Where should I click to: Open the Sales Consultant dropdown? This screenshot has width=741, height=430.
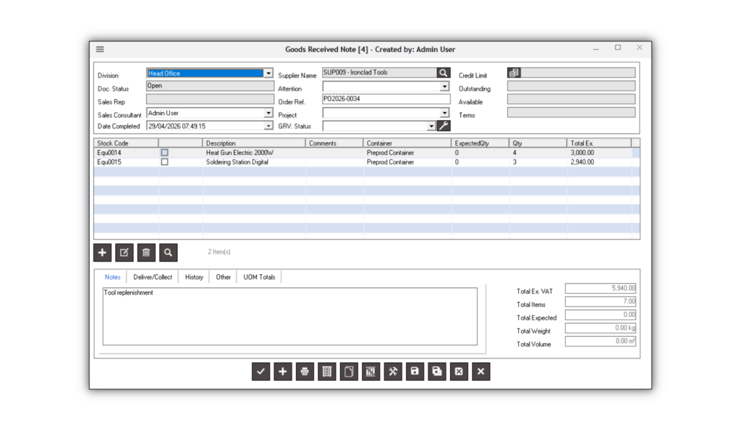268,113
